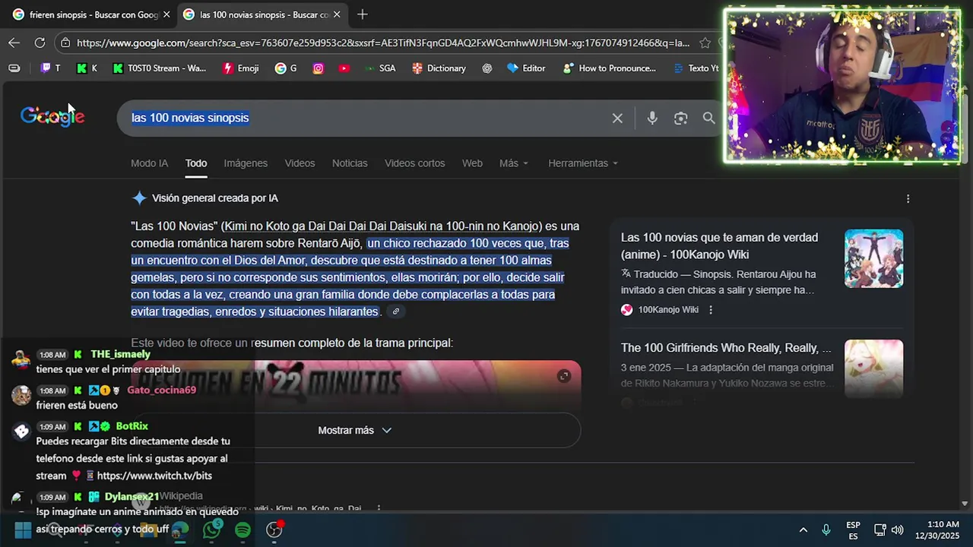The width and height of the screenshot is (973, 547).
Task: Click chat username 'BotRix'
Action: point(132,426)
